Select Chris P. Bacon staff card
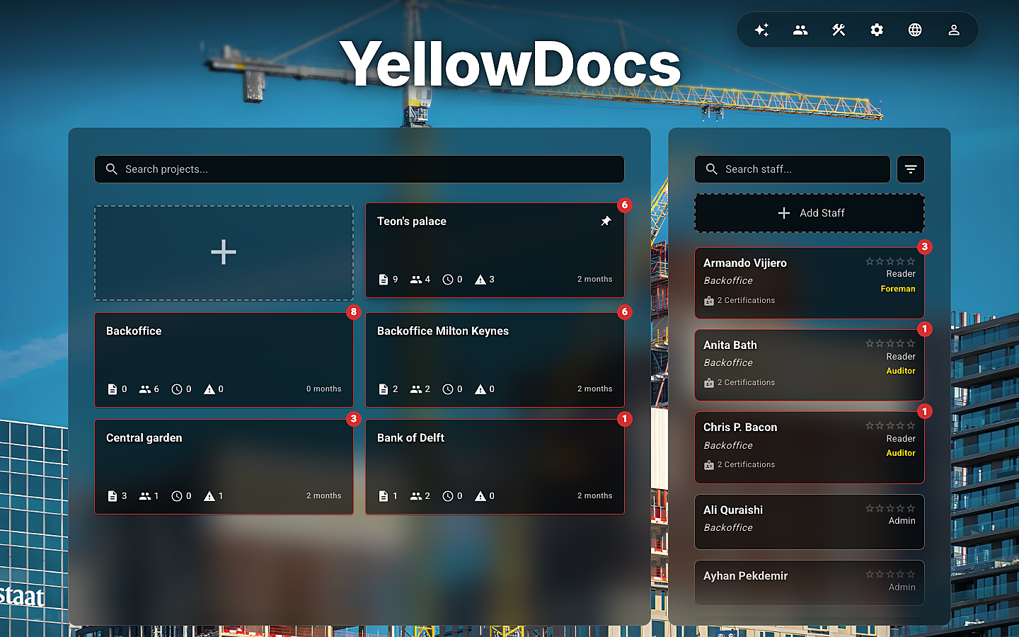1019x637 pixels. 810,448
